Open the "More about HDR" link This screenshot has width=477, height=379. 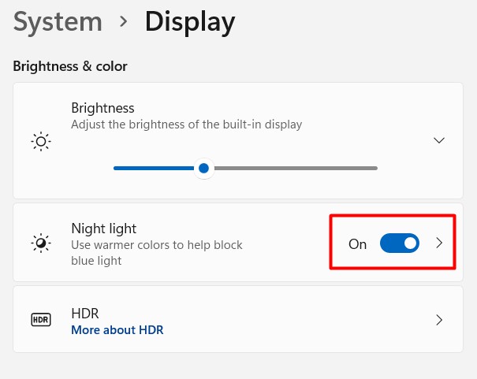(x=117, y=330)
